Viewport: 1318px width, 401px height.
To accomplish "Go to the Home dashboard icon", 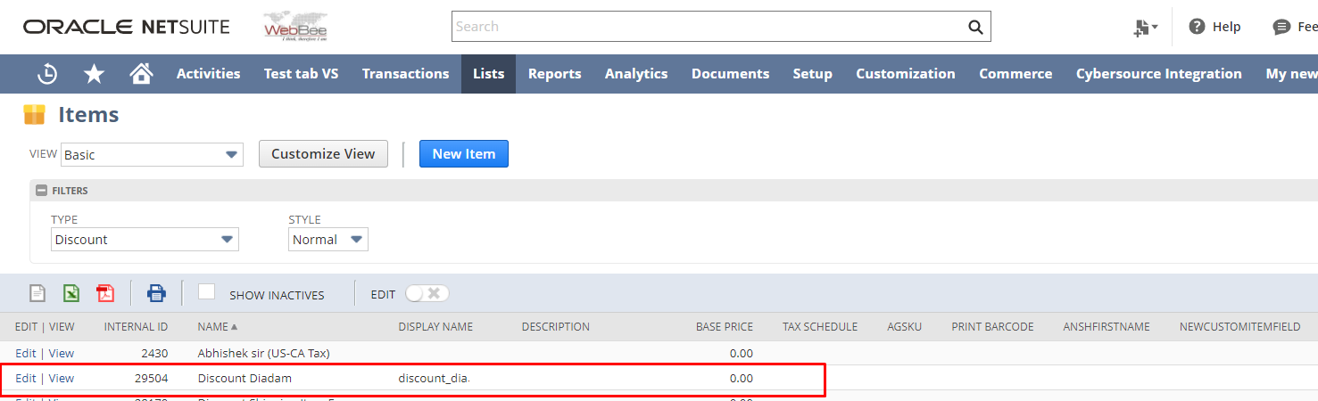I will (x=141, y=74).
